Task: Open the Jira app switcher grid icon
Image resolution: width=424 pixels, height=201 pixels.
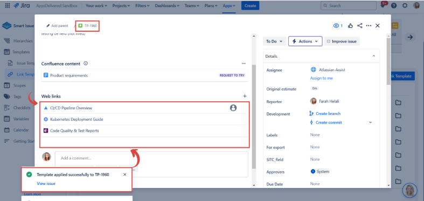Action: [x=8, y=5]
